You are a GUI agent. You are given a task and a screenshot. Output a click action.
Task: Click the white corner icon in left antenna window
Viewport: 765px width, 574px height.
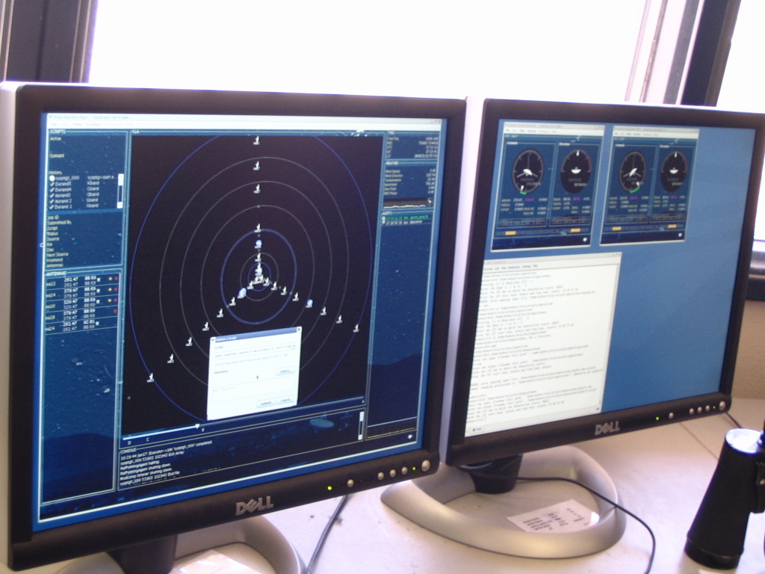586,240
